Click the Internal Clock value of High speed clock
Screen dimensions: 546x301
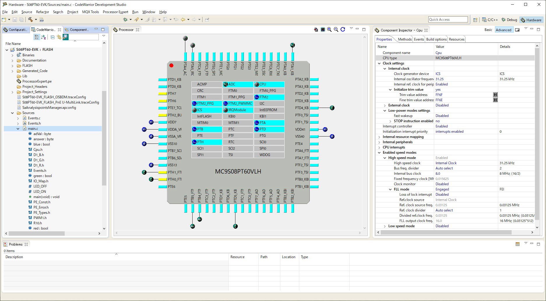tap(446, 163)
